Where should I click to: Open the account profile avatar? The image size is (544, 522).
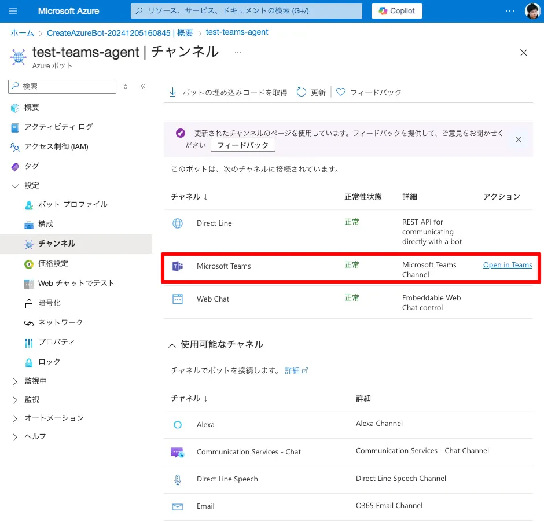532,11
